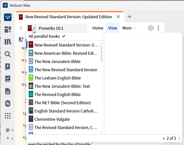Switch to the Home toolbar tab
Image resolution: width=184 pixels, height=145 pixels.
[98, 28]
